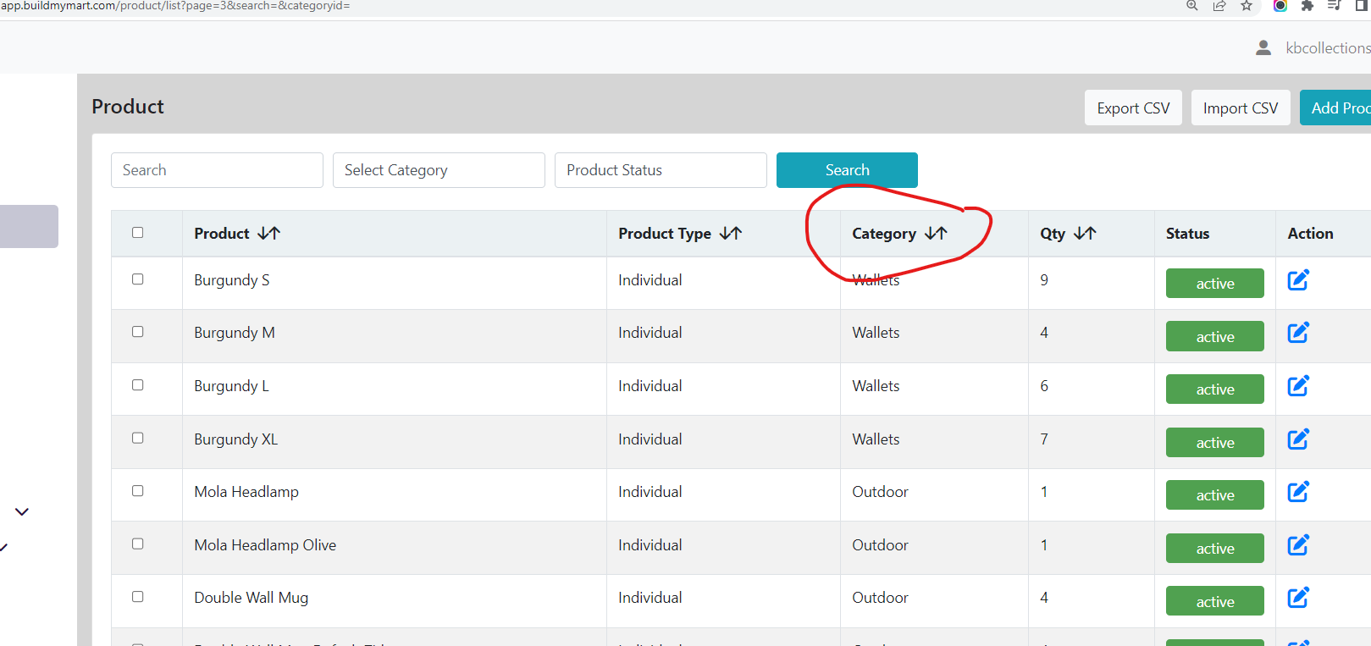Edit the Burgundy S product
Image resolution: width=1371 pixels, height=646 pixels.
point(1298,279)
